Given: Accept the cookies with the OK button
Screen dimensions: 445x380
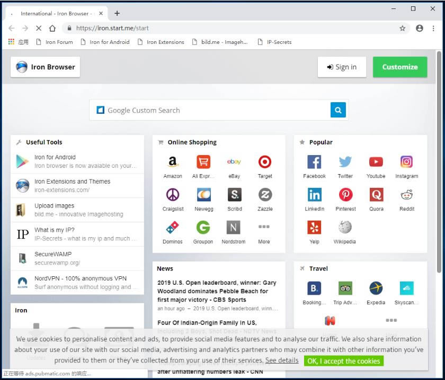Looking at the screenshot, I should click(343, 361).
